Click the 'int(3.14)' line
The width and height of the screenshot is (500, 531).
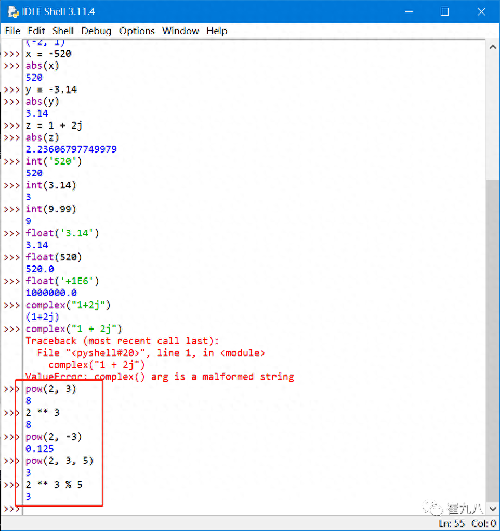click(51, 185)
